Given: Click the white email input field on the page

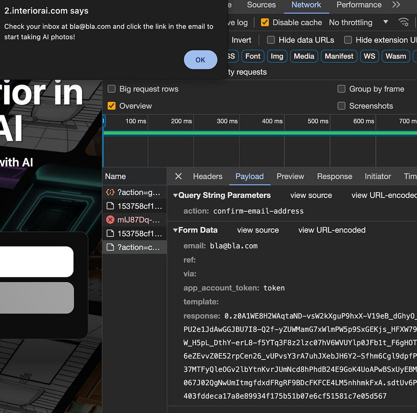Looking at the screenshot, I should (x=36, y=262).
